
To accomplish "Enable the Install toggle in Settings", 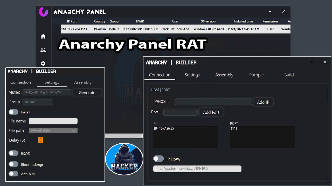I will [x=13, y=112].
